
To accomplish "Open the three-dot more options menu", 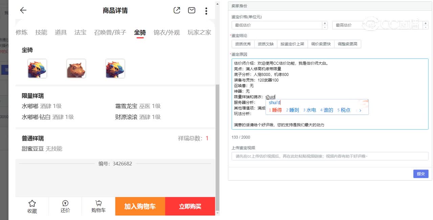I will (x=206, y=11).
